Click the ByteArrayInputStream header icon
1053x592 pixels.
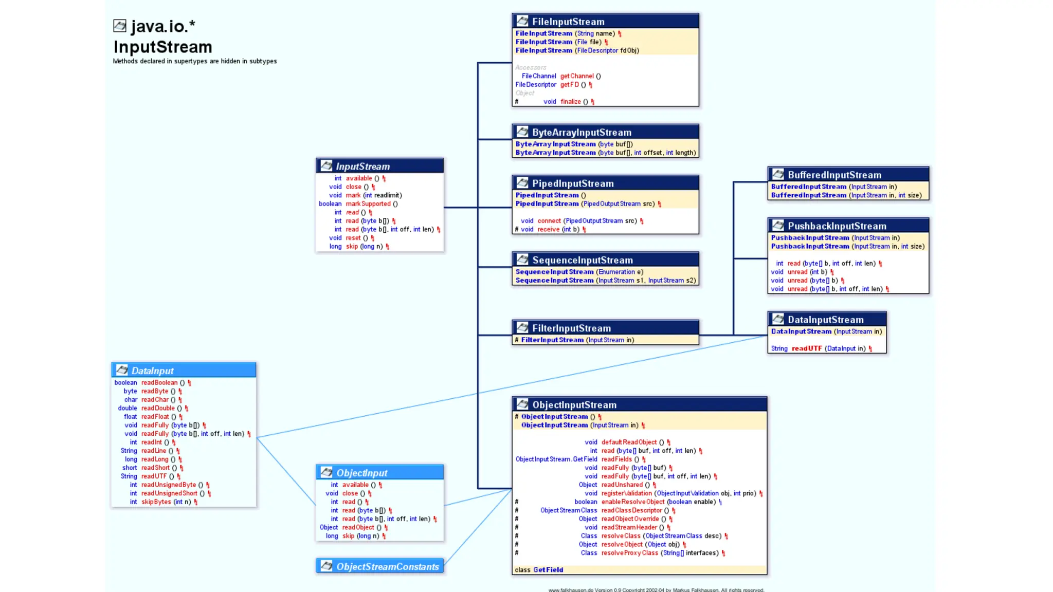pyautogui.click(x=522, y=132)
